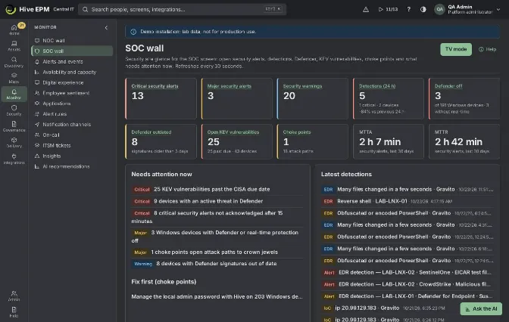
Task: Click the TV mode button
Action: click(x=456, y=49)
